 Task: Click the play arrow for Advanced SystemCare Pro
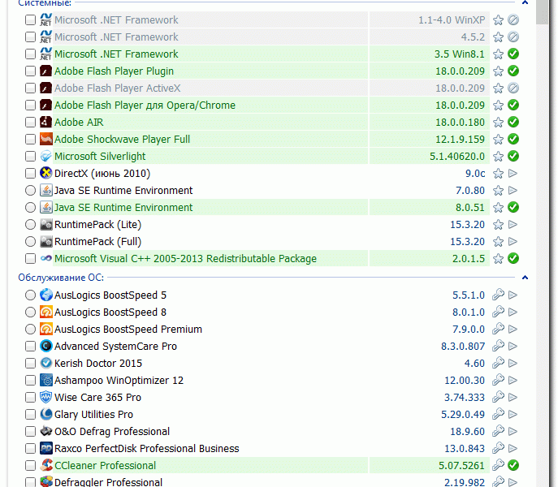click(513, 346)
